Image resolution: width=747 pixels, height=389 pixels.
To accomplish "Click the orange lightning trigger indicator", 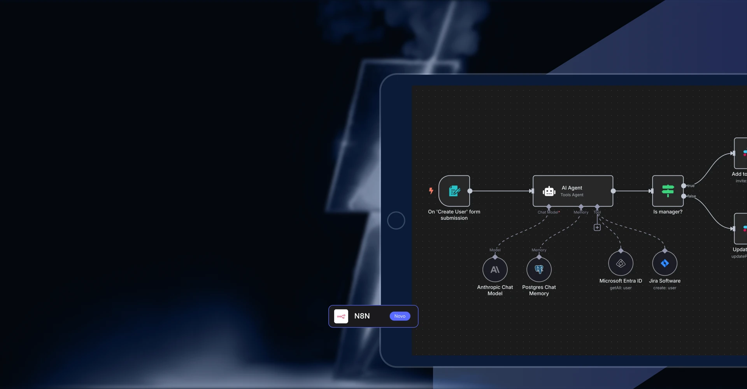I will click(x=431, y=191).
